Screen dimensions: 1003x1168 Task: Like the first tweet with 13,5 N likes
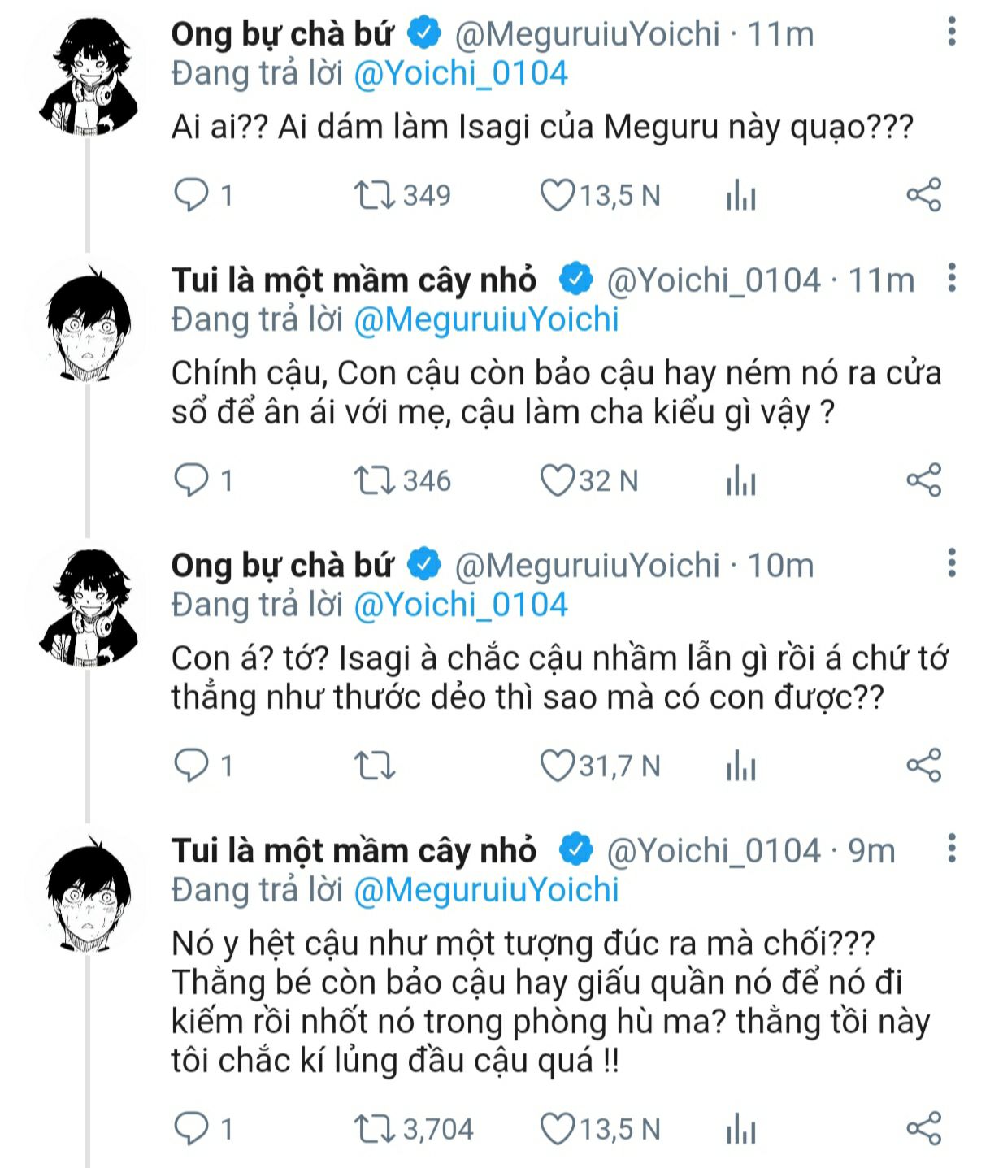(558, 196)
